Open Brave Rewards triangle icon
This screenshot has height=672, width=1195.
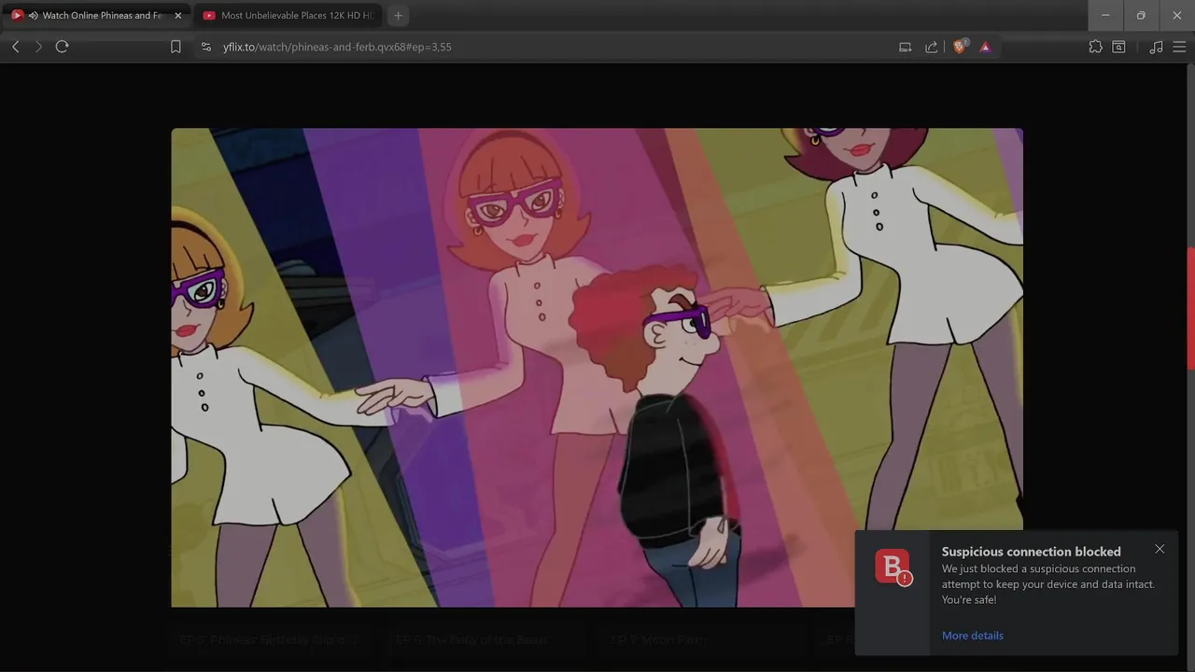pyautogui.click(x=985, y=47)
